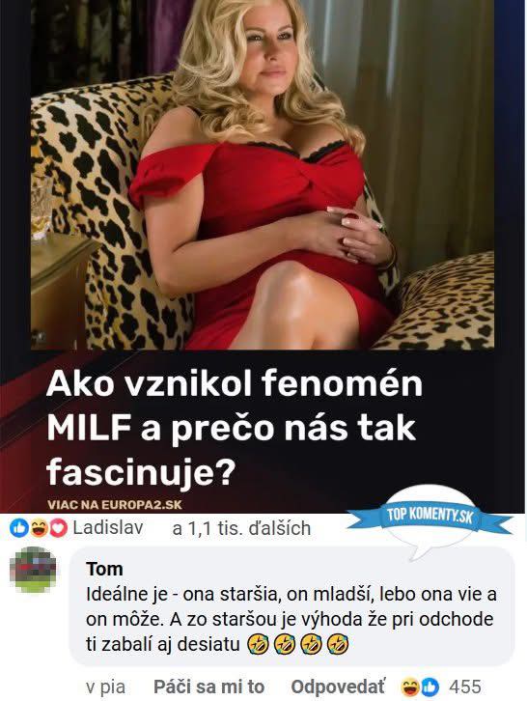Image resolution: width=527 pixels, height=701 pixels.
Task: Open the photo of the woman in the red dress
Action: point(263,175)
